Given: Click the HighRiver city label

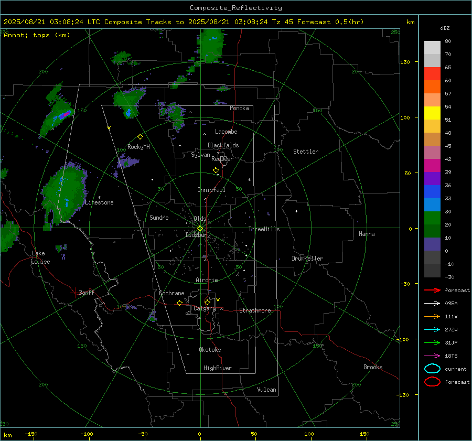Looking at the screenshot, I should (x=218, y=368).
